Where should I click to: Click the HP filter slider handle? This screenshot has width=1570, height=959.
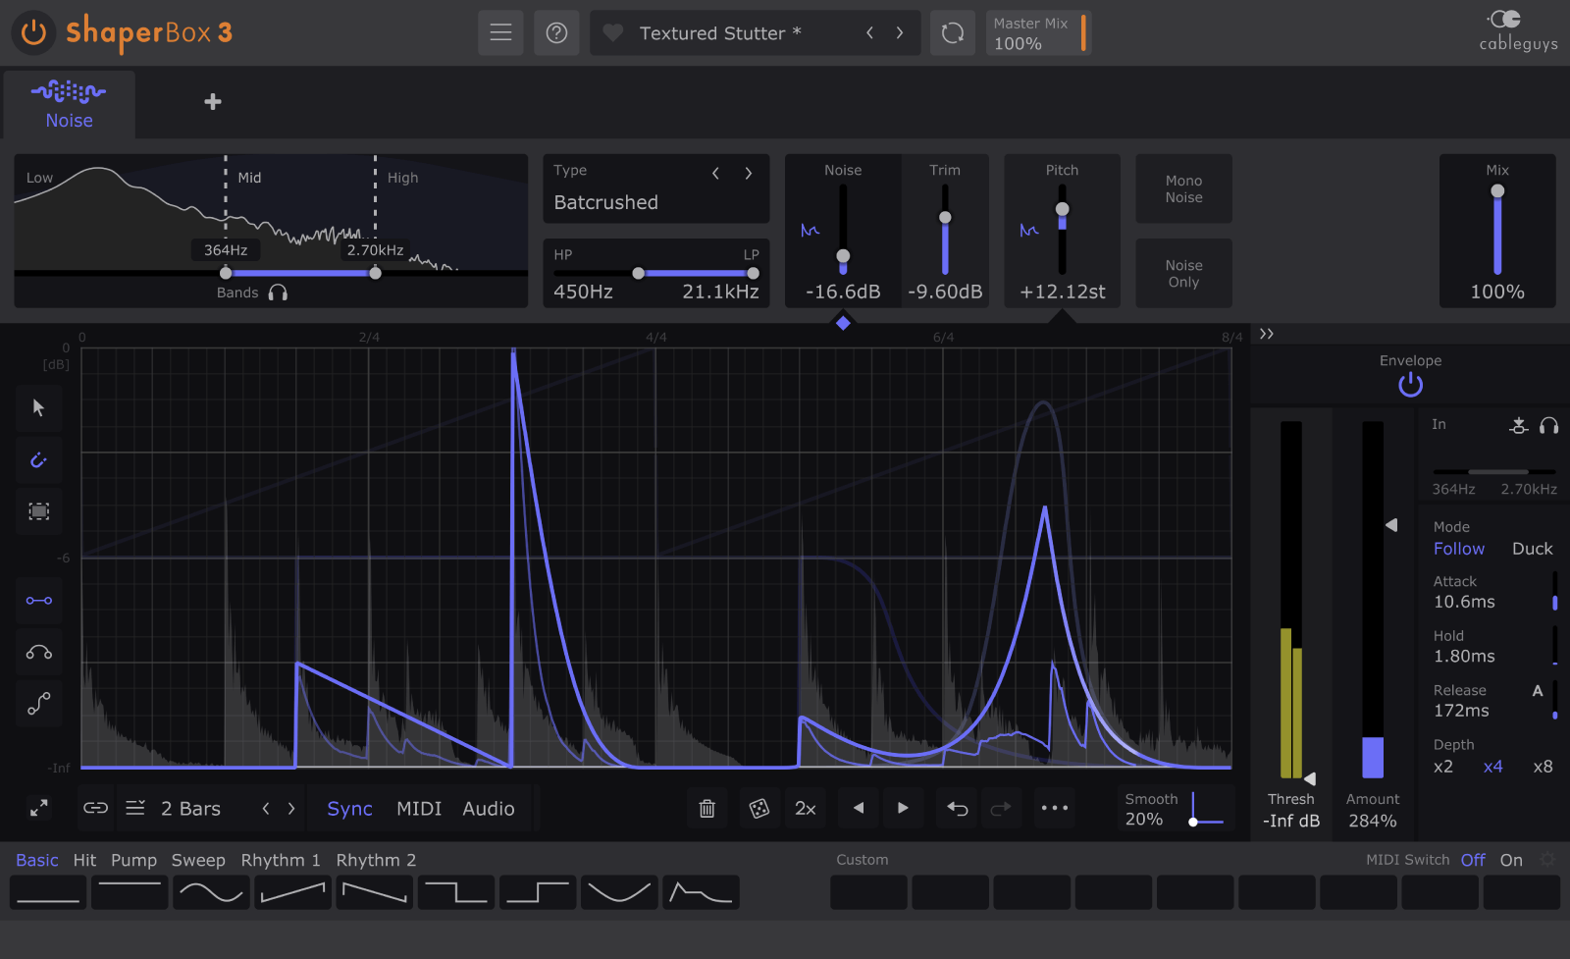pos(639,273)
